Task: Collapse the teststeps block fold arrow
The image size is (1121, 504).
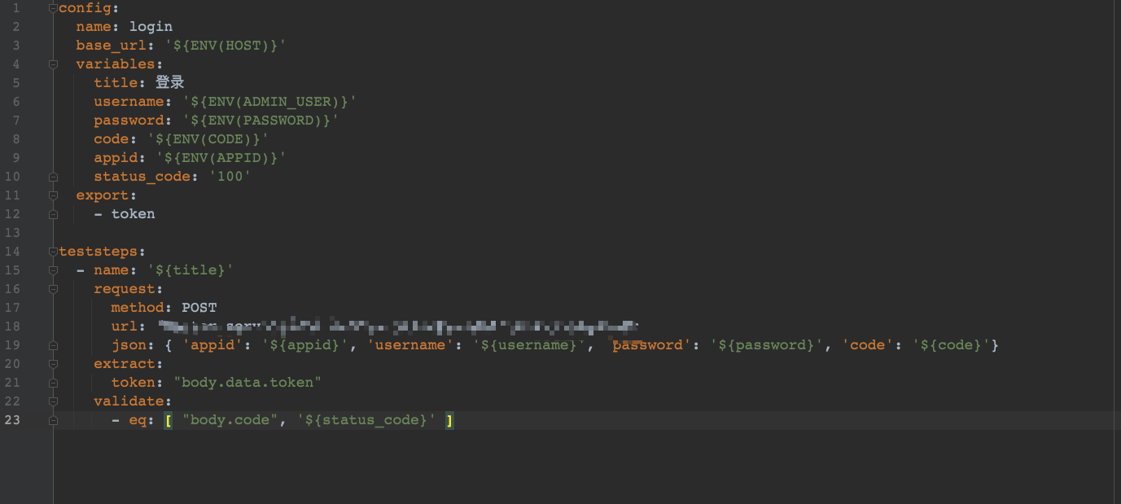Action: point(53,251)
